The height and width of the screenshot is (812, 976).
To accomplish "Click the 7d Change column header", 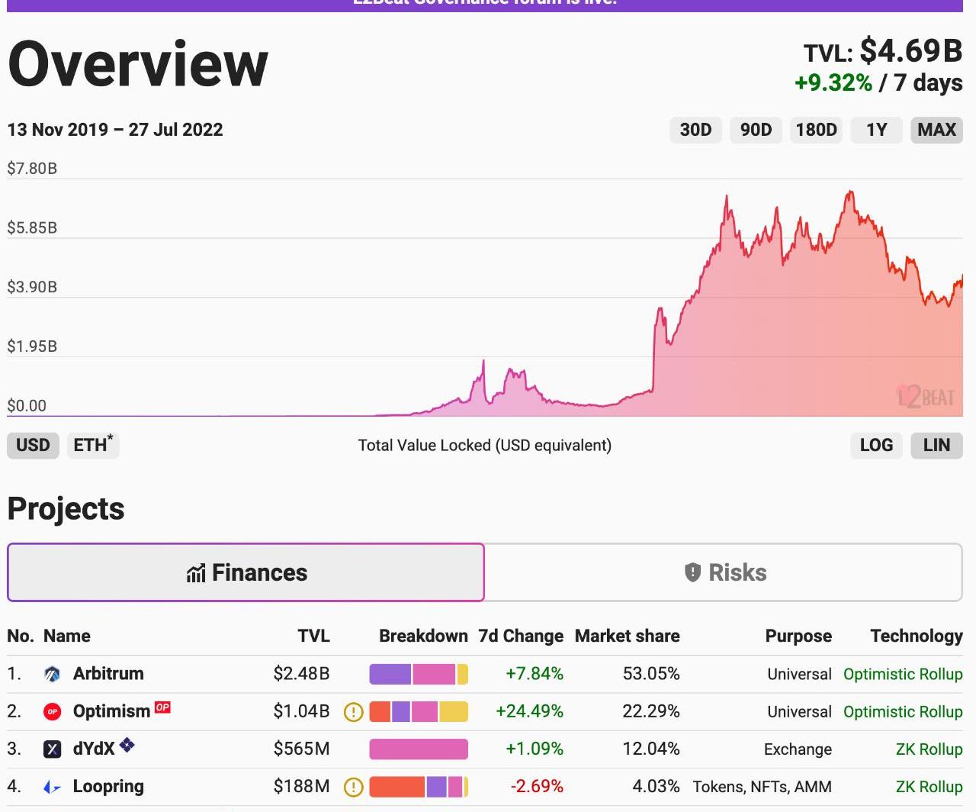I will [x=521, y=636].
